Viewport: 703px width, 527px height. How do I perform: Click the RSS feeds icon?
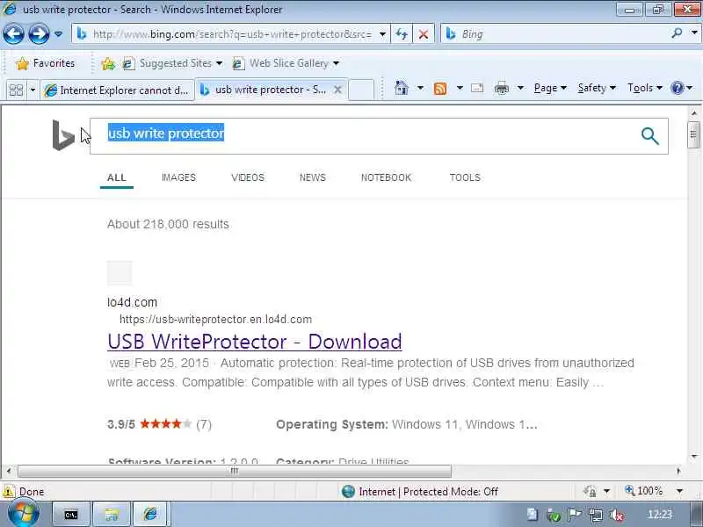[440, 89]
